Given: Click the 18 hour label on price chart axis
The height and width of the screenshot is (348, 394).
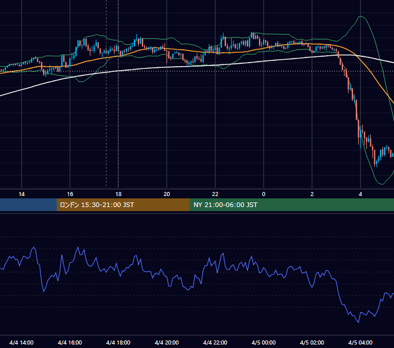Looking at the screenshot, I should [118, 194].
